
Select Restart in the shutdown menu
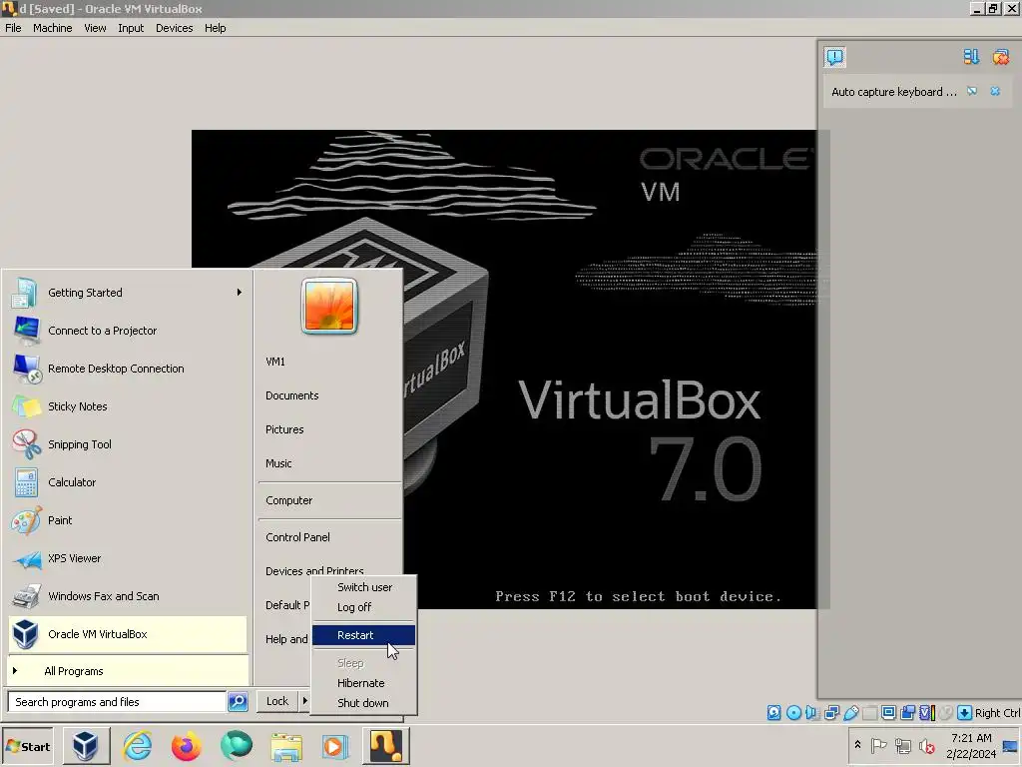(363, 635)
